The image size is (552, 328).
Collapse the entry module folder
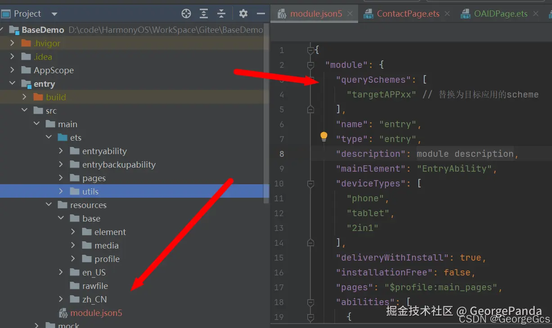(13, 84)
